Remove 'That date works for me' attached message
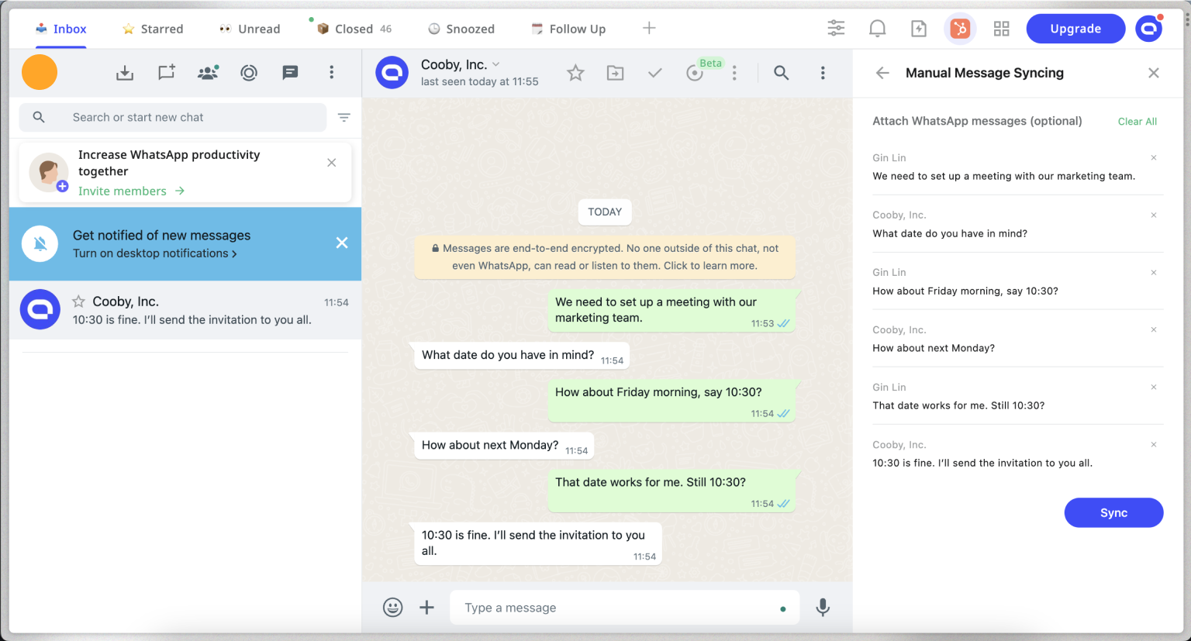 point(1154,387)
